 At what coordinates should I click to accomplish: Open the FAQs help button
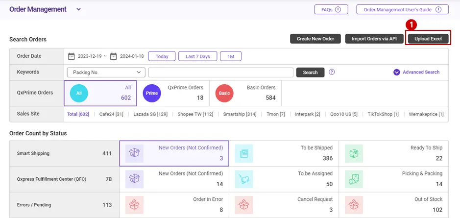click(331, 9)
